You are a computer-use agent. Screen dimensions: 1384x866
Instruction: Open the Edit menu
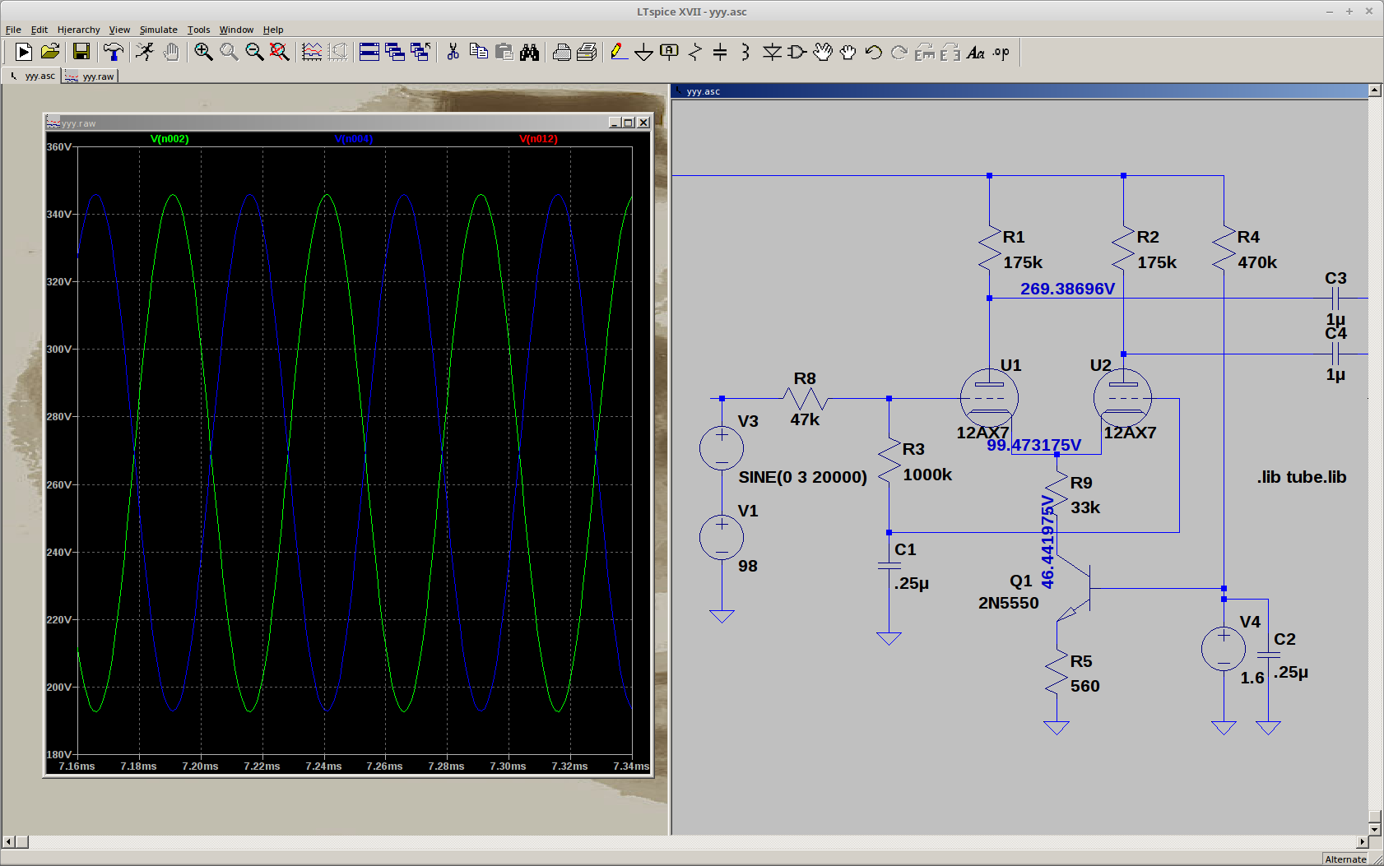[39, 30]
